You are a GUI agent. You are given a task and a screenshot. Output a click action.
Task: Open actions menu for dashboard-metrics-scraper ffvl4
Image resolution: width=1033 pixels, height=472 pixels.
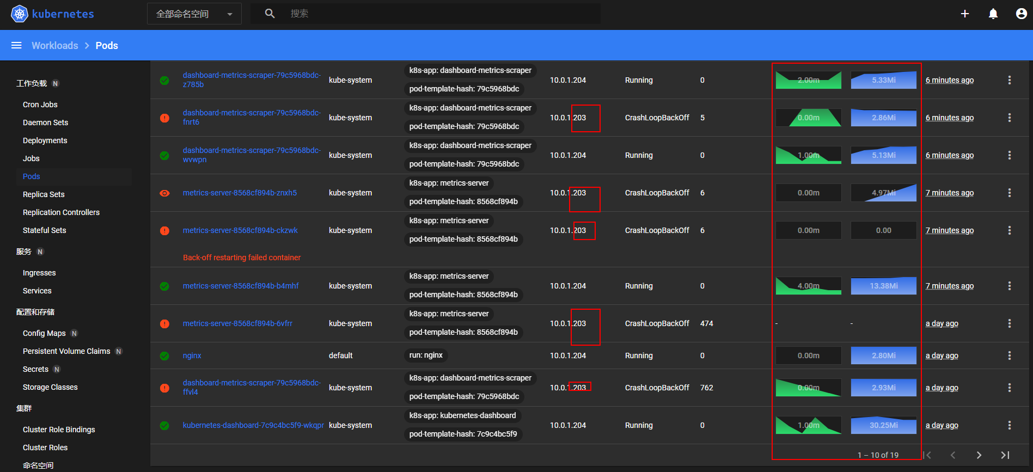coord(1010,388)
